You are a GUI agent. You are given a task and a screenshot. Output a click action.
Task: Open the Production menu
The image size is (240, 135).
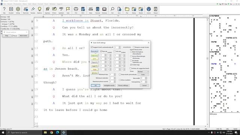click(x=17, y=4)
